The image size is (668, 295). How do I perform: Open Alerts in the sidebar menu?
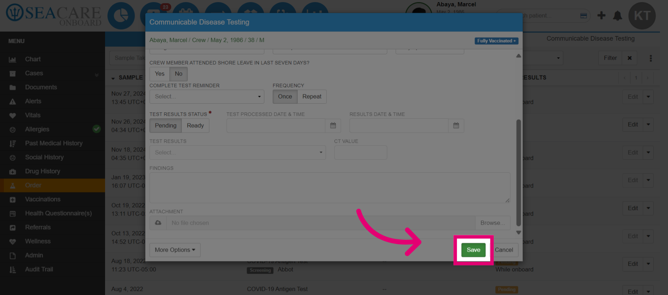tap(33, 101)
